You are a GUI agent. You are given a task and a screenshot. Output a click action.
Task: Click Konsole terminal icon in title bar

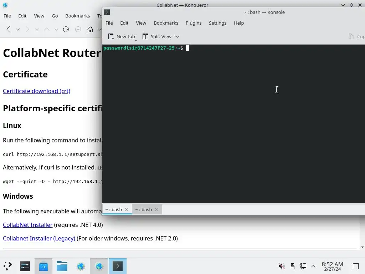(107, 12)
